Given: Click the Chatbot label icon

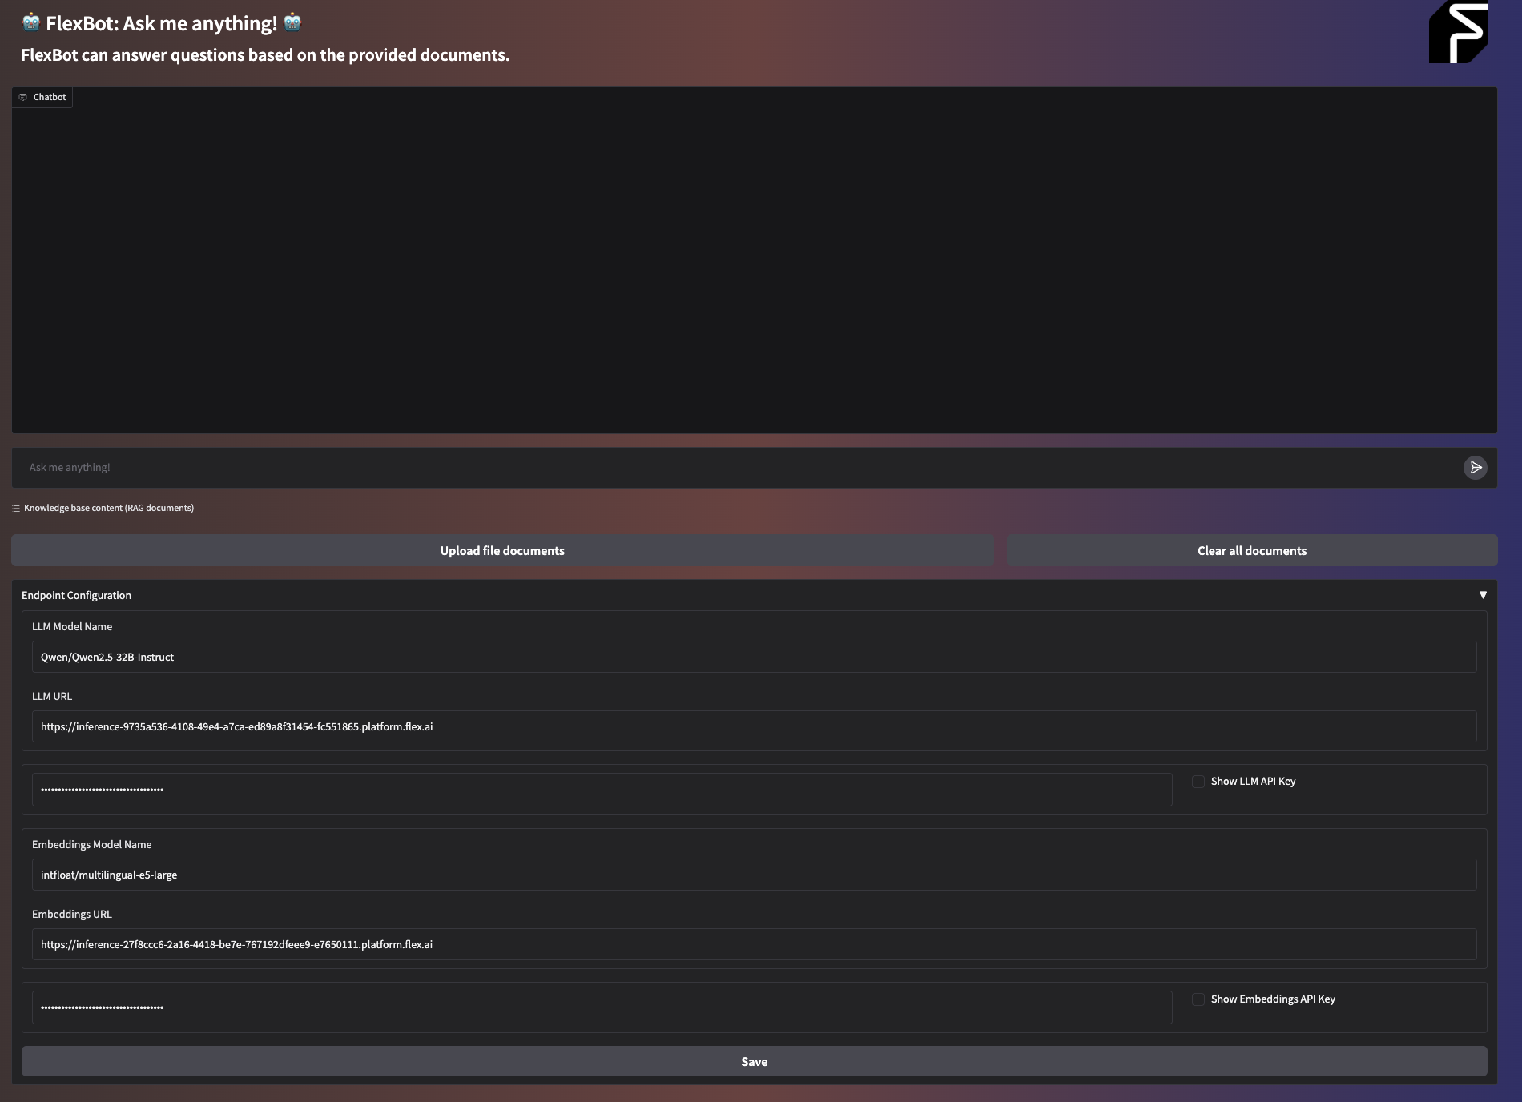Looking at the screenshot, I should coord(23,97).
